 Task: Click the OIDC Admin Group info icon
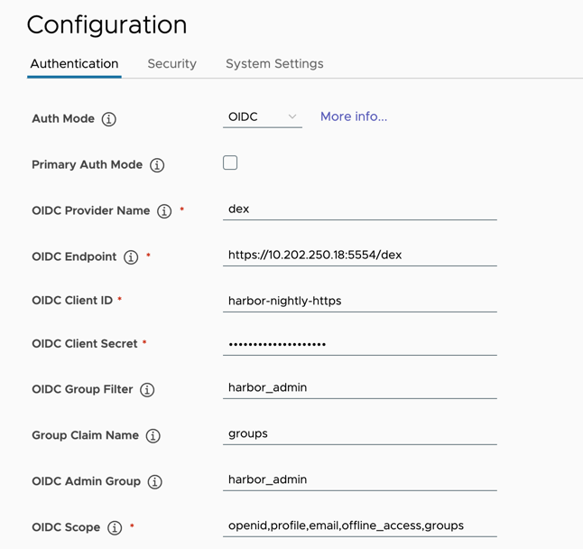click(x=155, y=482)
